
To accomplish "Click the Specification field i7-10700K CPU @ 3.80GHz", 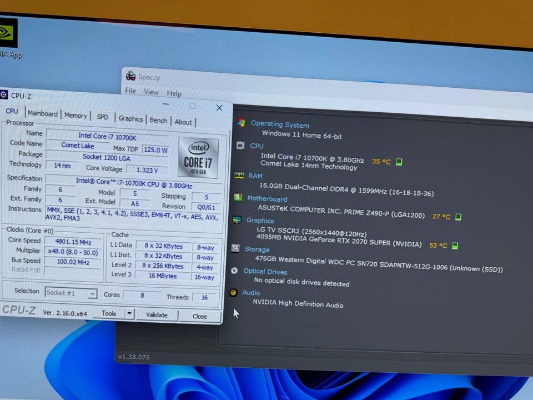I will [x=134, y=183].
